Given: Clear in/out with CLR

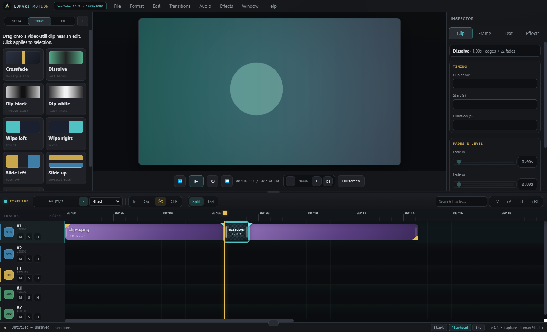Looking at the screenshot, I should [x=174, y=202].
